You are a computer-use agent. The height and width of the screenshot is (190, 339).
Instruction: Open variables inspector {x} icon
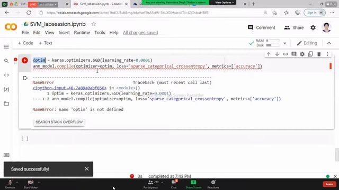6,89
